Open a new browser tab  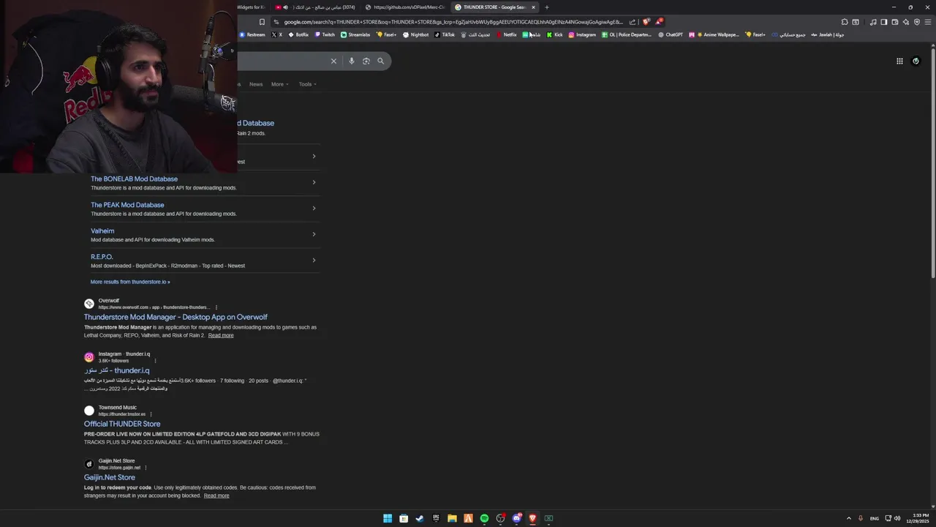pyautogui.click(x=546, y=7)
